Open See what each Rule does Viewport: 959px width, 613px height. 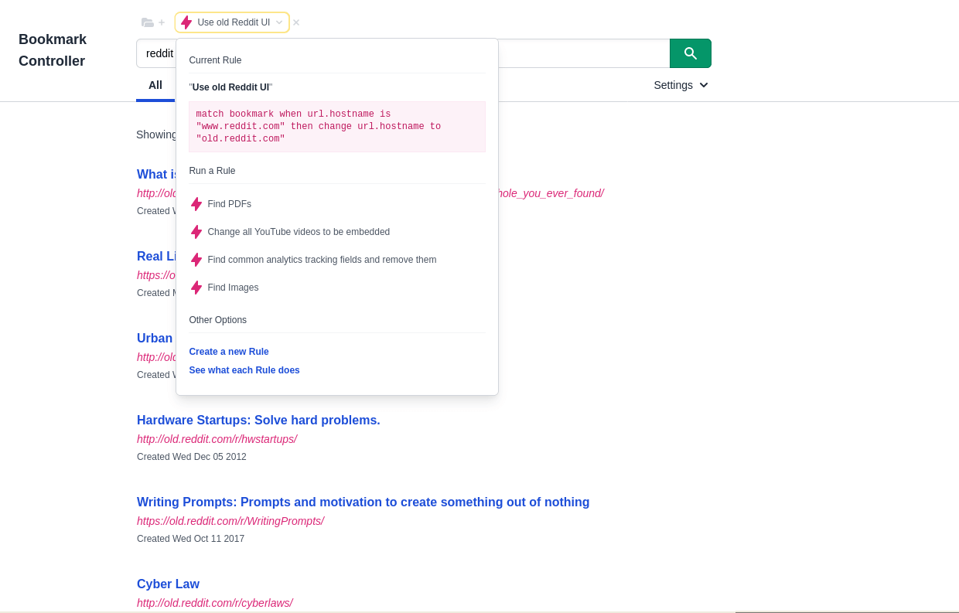click(244, 370)
